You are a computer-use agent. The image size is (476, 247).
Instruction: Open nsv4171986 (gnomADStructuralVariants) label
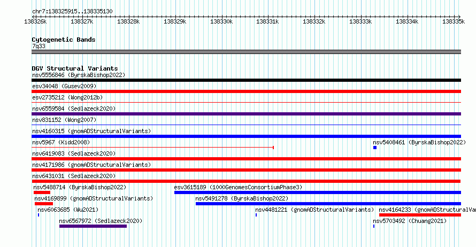[x=91, y=165]
